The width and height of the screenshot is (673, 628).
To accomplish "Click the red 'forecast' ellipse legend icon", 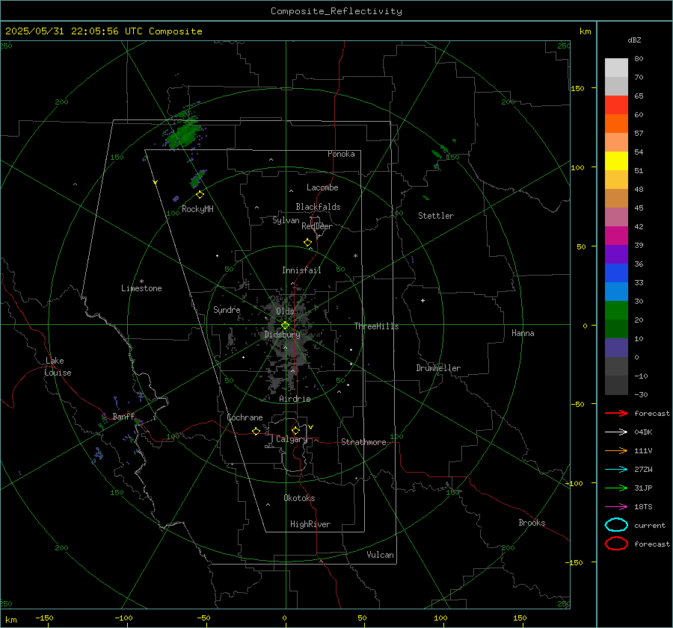I will pyautogui.click(x=616, y=544).
